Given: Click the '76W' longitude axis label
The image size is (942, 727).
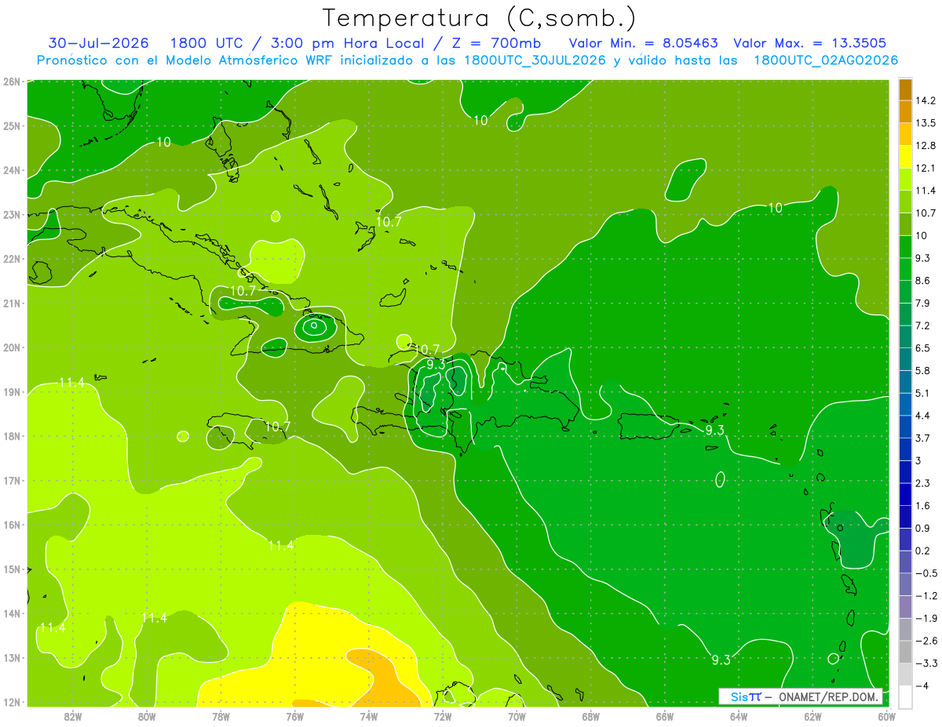Looking at the screenshot, I should [x=294, y=716].
